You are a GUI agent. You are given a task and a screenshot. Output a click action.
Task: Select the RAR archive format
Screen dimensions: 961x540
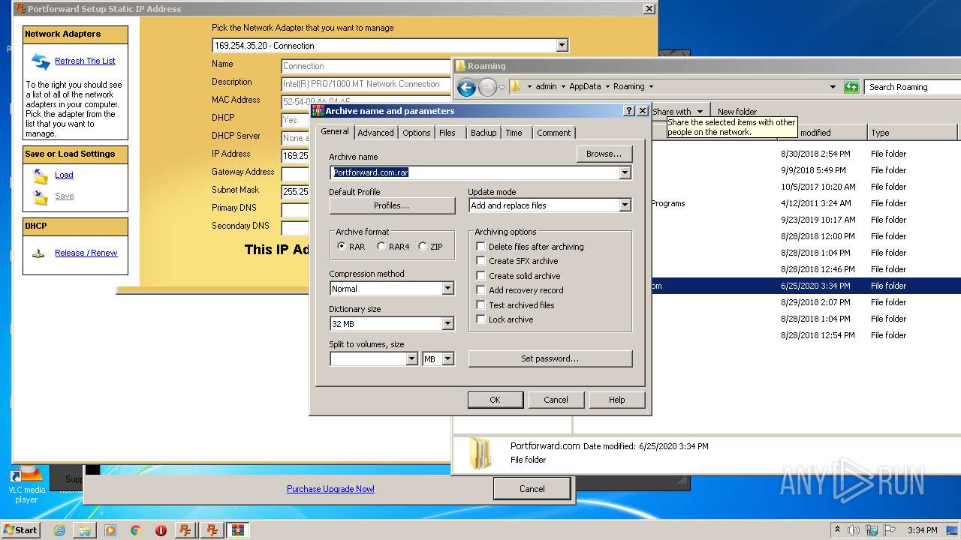click(342, 247)
